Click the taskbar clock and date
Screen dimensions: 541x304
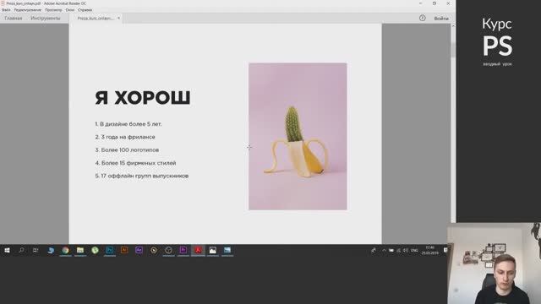(x=430, y=250)
